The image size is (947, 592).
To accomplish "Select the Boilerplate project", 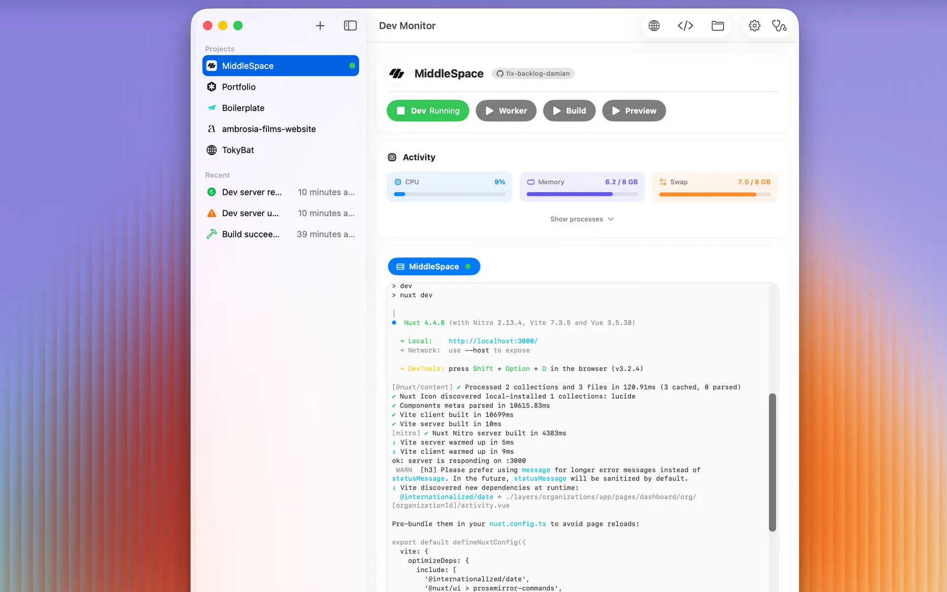I will (x=281, y=108).
